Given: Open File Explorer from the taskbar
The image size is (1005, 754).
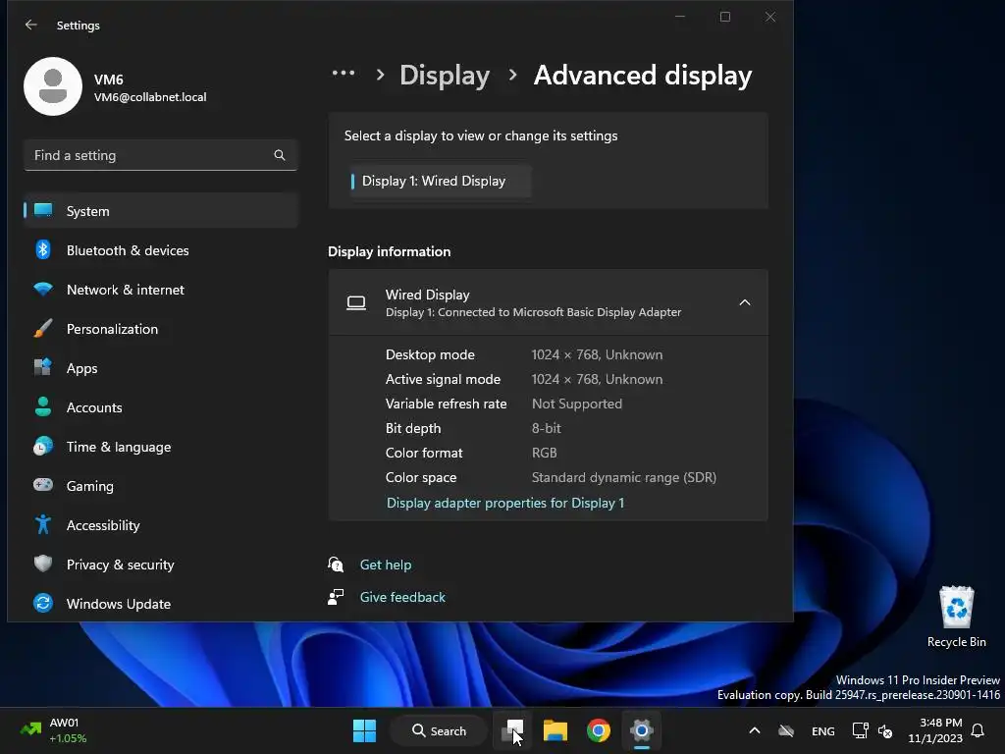Looking at the screenshot, I should pyautogui.click(x=555, y=730).
